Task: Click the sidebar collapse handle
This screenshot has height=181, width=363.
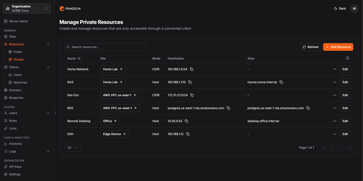Action: [x=55, y=113]
